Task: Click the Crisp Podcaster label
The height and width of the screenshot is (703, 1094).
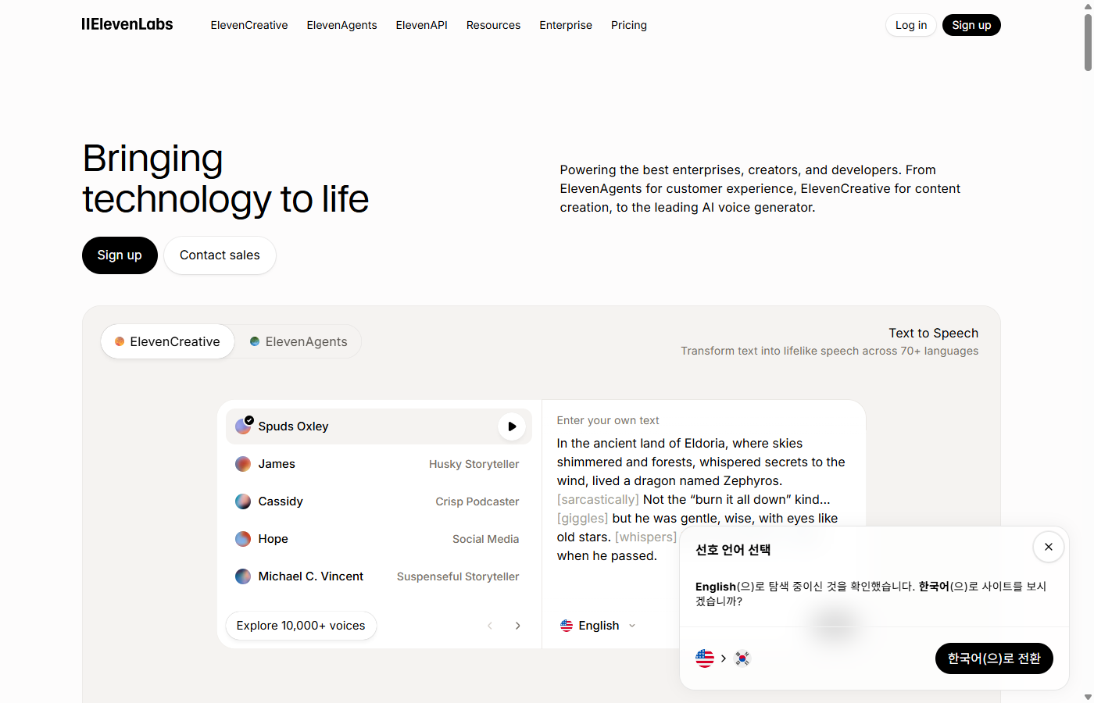Action: (x=477, y=501)
